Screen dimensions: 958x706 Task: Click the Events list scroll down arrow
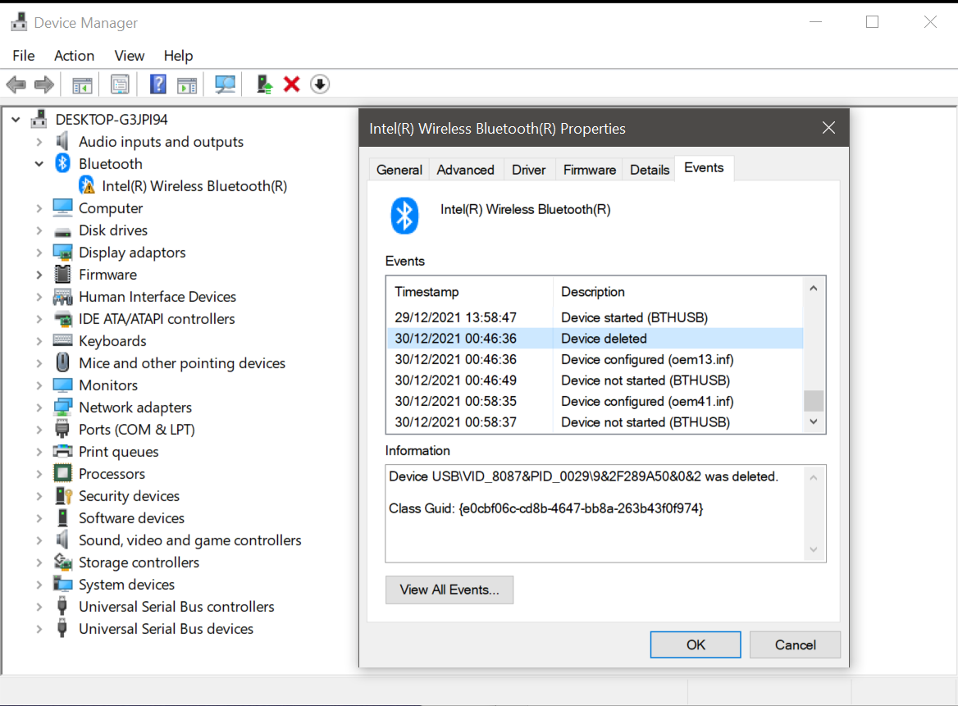[814, 421]
